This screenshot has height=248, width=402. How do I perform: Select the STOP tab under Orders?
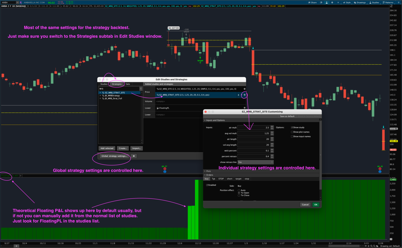tap(221, 179)
